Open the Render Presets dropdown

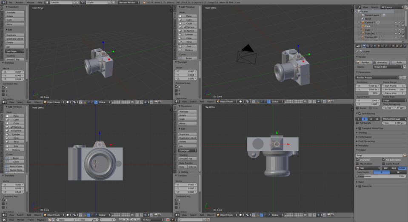tap(377, 78)
